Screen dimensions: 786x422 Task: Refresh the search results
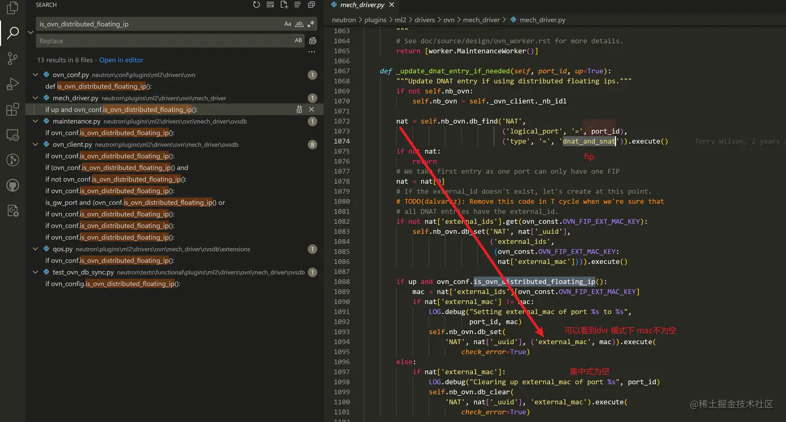point(256,5)
